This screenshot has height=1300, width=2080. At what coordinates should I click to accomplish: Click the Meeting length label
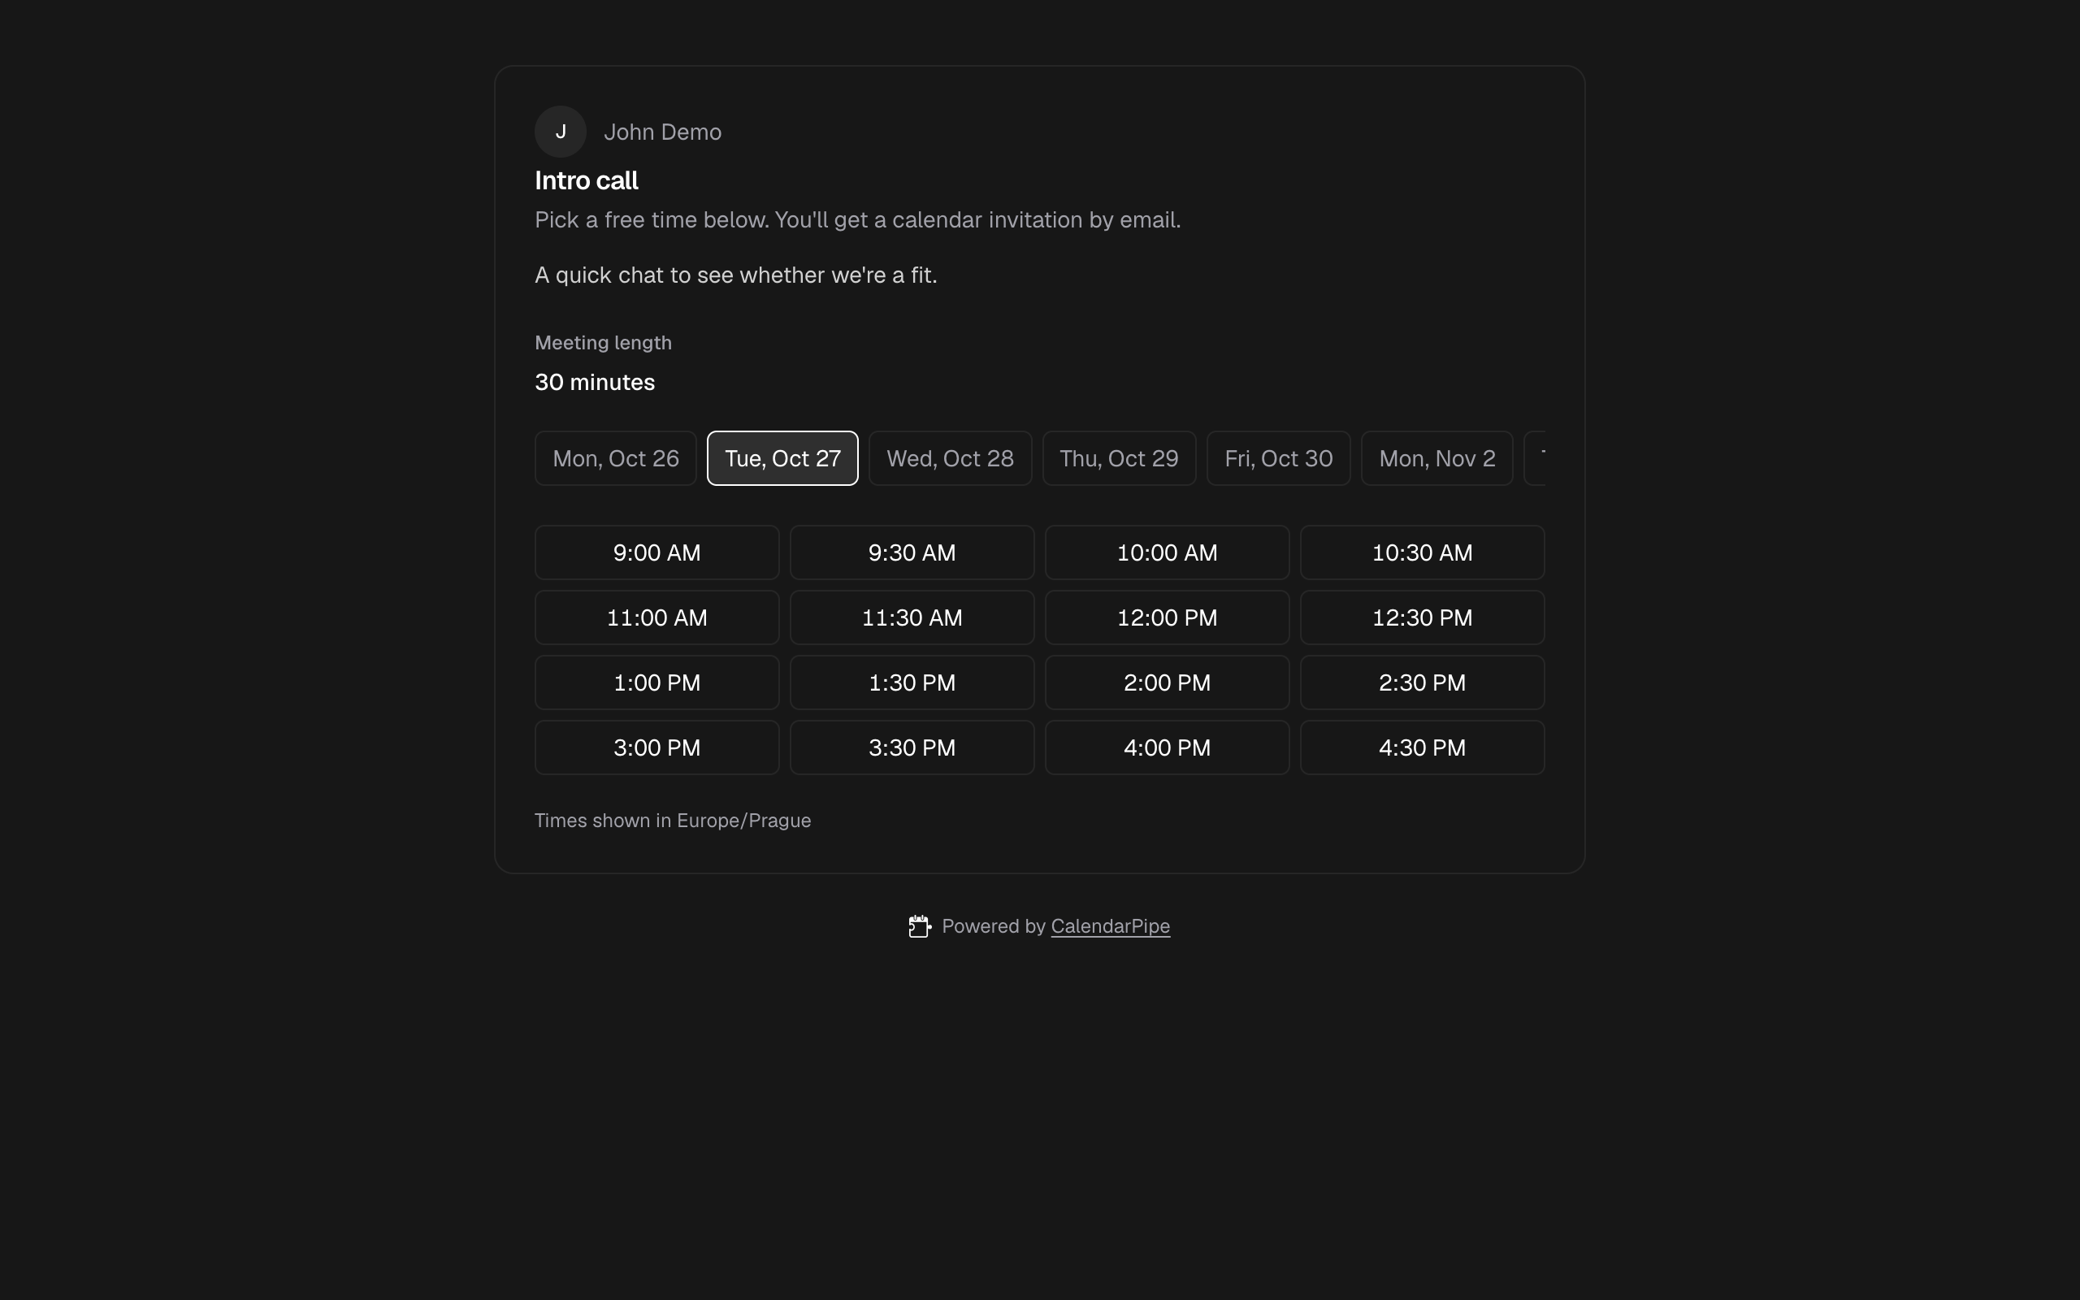[604, 342]
